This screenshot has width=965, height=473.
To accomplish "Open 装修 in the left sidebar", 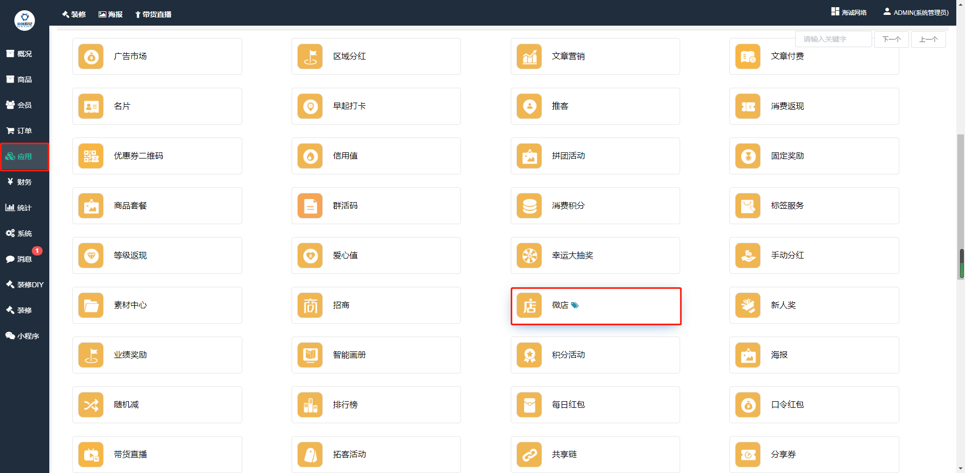I will (x=25, y=310).
